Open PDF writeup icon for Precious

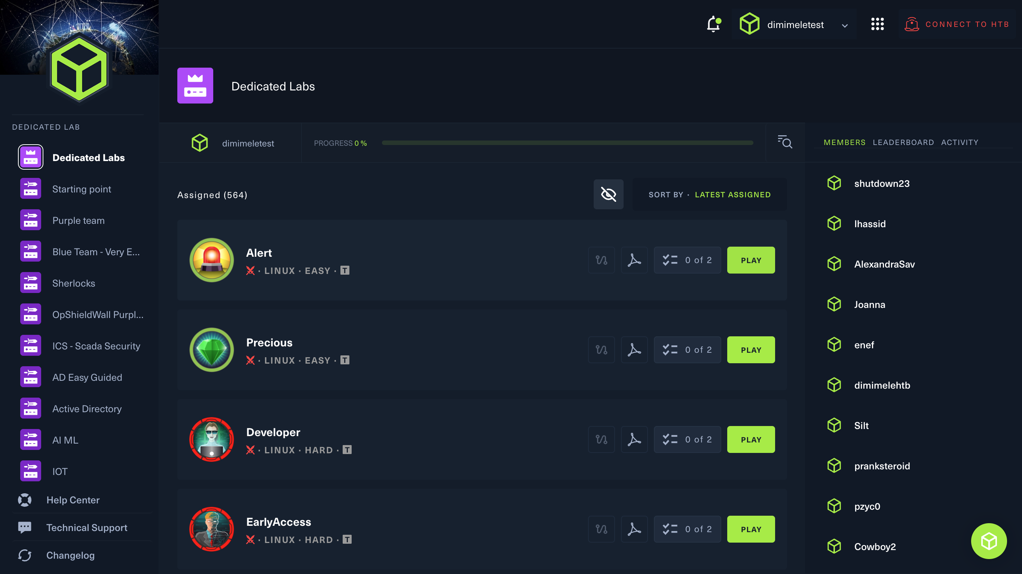634,350
